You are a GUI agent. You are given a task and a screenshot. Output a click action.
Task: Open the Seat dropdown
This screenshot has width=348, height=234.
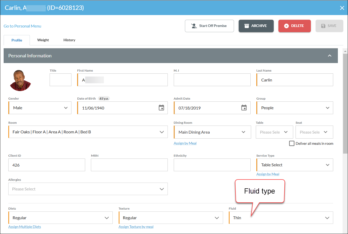coord(314,132)
